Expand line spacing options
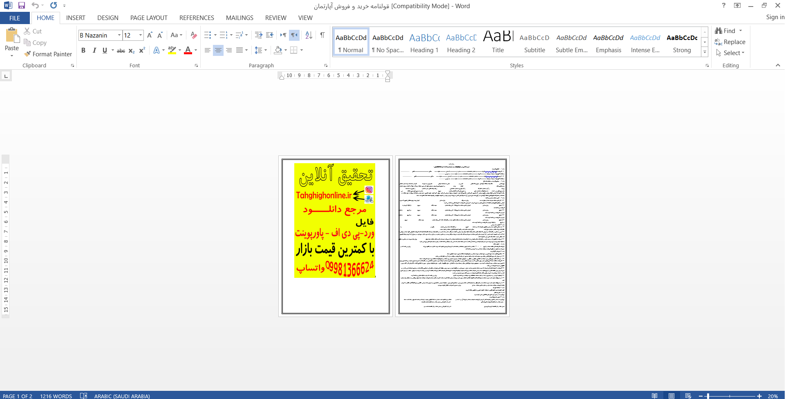Screen dimensions: 788x399 [x=261, y=50]
